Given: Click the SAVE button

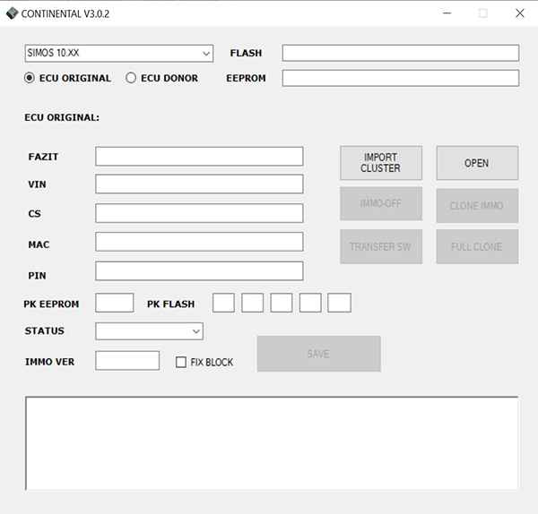Looking at the screenshot, I should [x=318, y=354].
